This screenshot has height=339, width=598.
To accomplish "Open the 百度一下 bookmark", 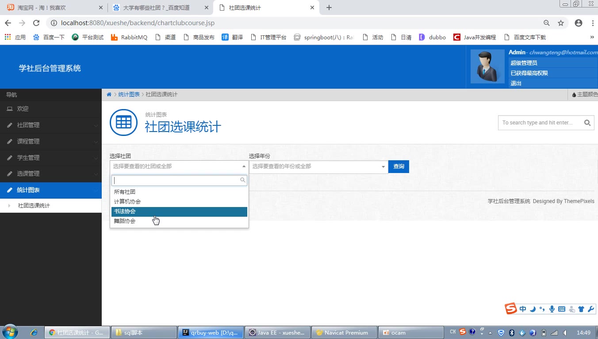I will click(49, 38).
